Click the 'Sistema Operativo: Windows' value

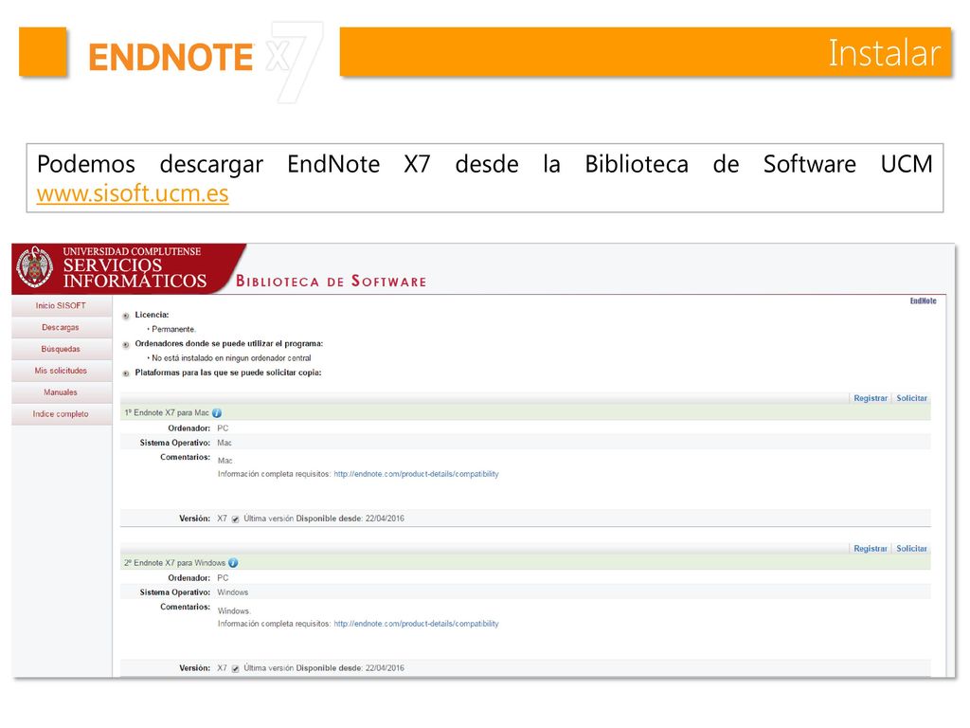(x=233, y=592)
